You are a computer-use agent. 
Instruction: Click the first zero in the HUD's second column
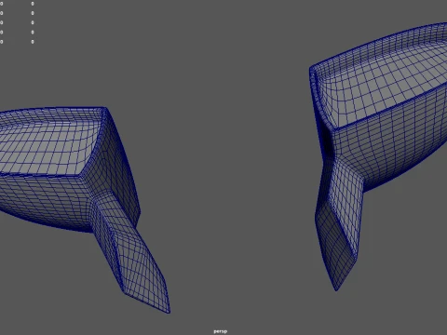(33, 4)
